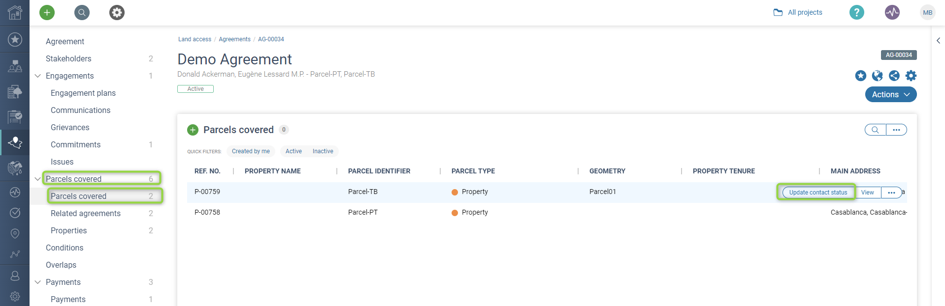Image resolution: width=945 pixels, height=306 pixels.
Task: Search within Parcels covered list
Action: click(875, 130)
